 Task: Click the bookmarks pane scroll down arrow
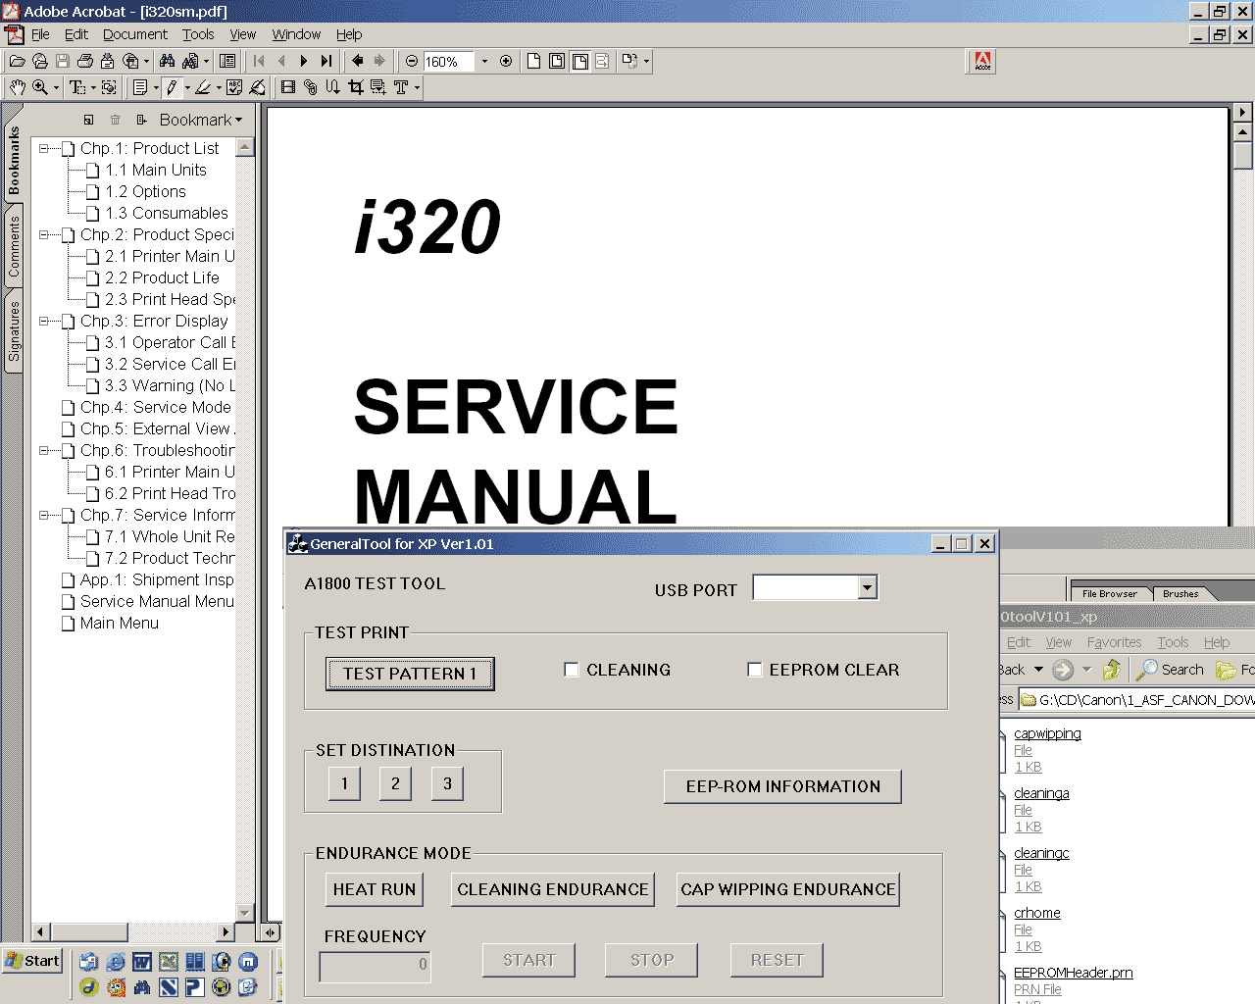(245, 913)
